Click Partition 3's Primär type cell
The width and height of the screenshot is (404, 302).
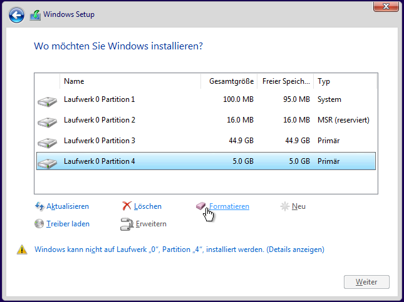click(x=328, y=141)
